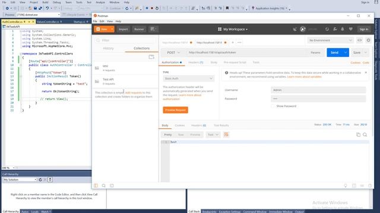The height and width of the screenshot is (213, 380).
Task: Open the Pre-request Script tab
Action: (x=235, y=62)
